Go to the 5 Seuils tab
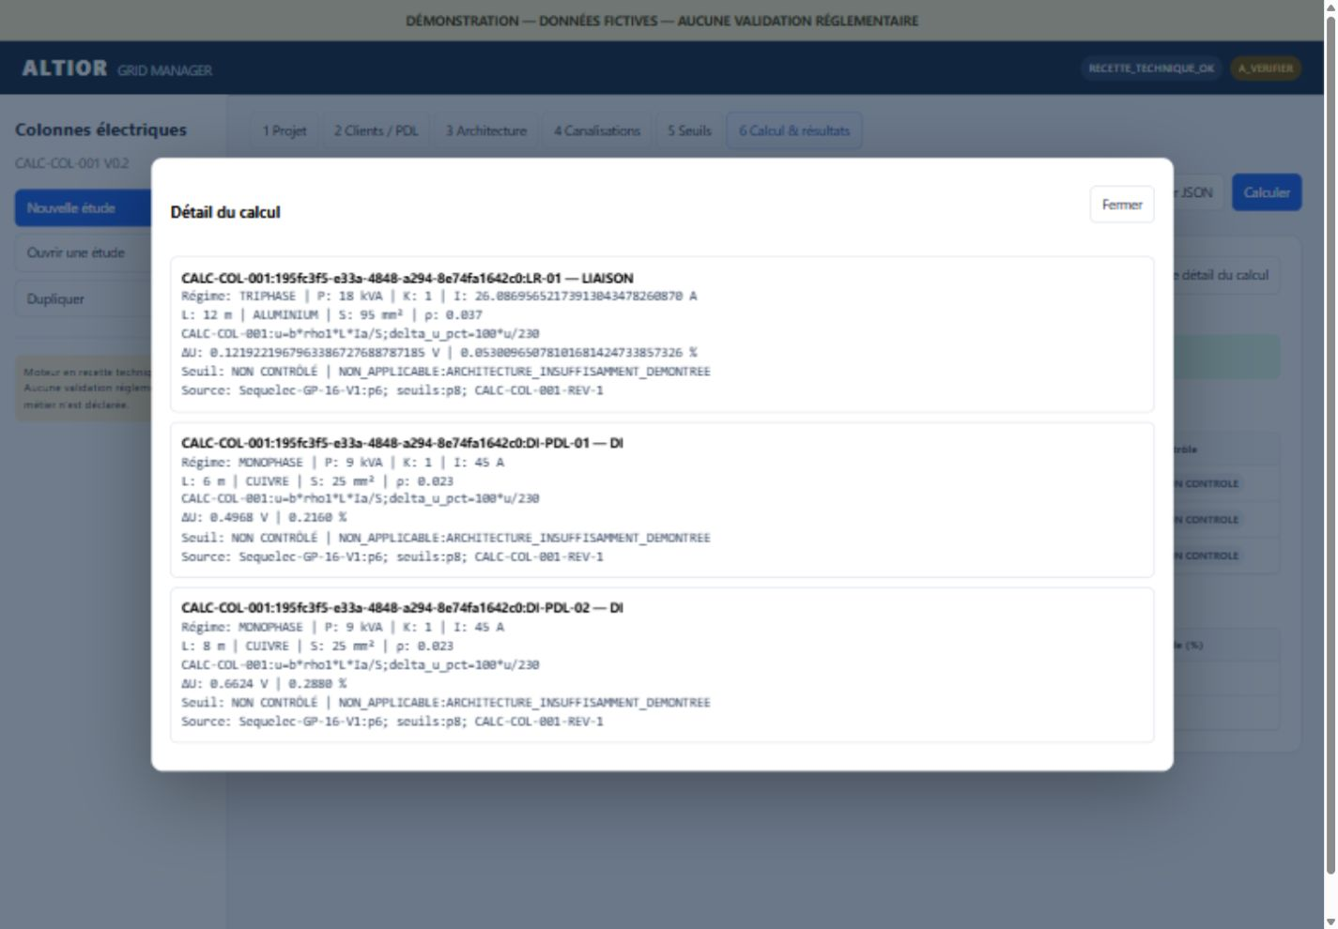1338x929 pixels. 689,130
